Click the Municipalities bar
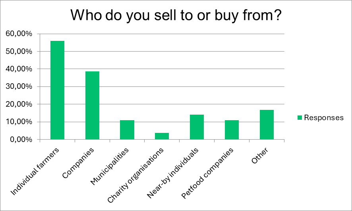This screenshot has height=211, width=352. (x=127, y=130)
